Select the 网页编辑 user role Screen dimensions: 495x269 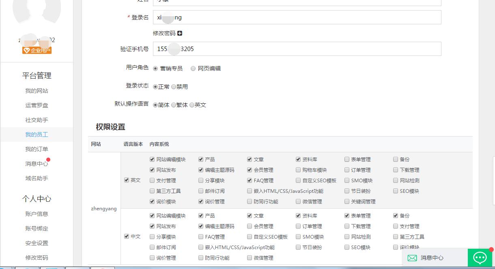(193, 68)
